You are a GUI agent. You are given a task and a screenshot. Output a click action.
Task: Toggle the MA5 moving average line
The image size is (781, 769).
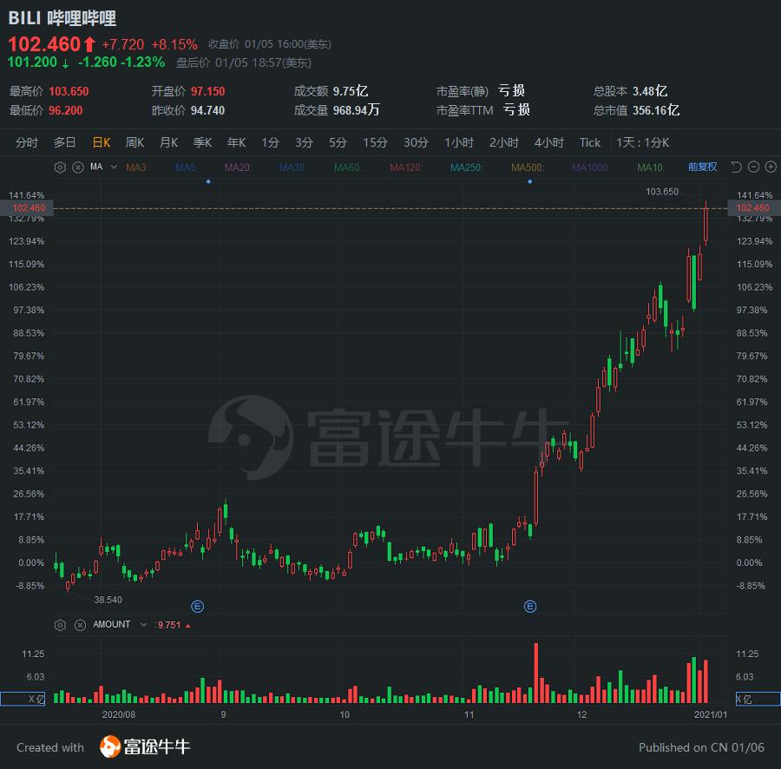[x=186, y=168]
